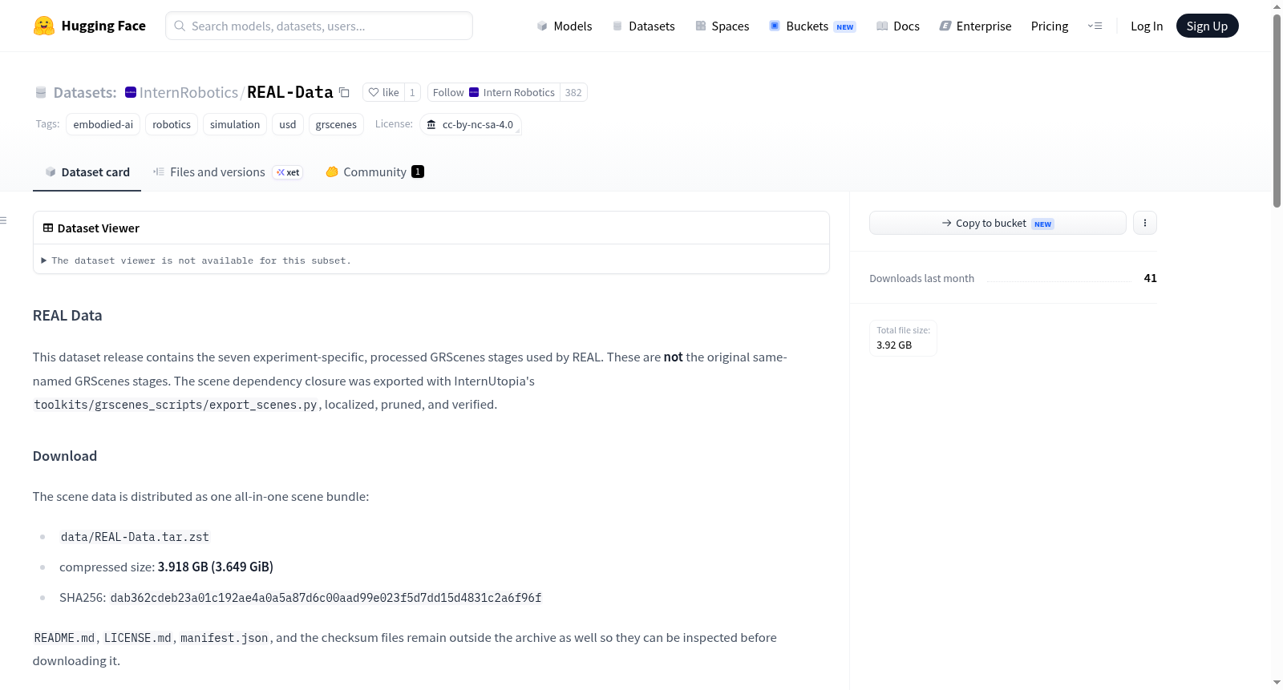Screen dimensions: 1283x690
Task: View the 382 followers count
Action: click(x=573, y=92)
